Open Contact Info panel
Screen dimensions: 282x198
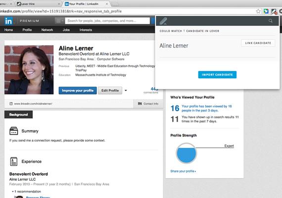148,103
